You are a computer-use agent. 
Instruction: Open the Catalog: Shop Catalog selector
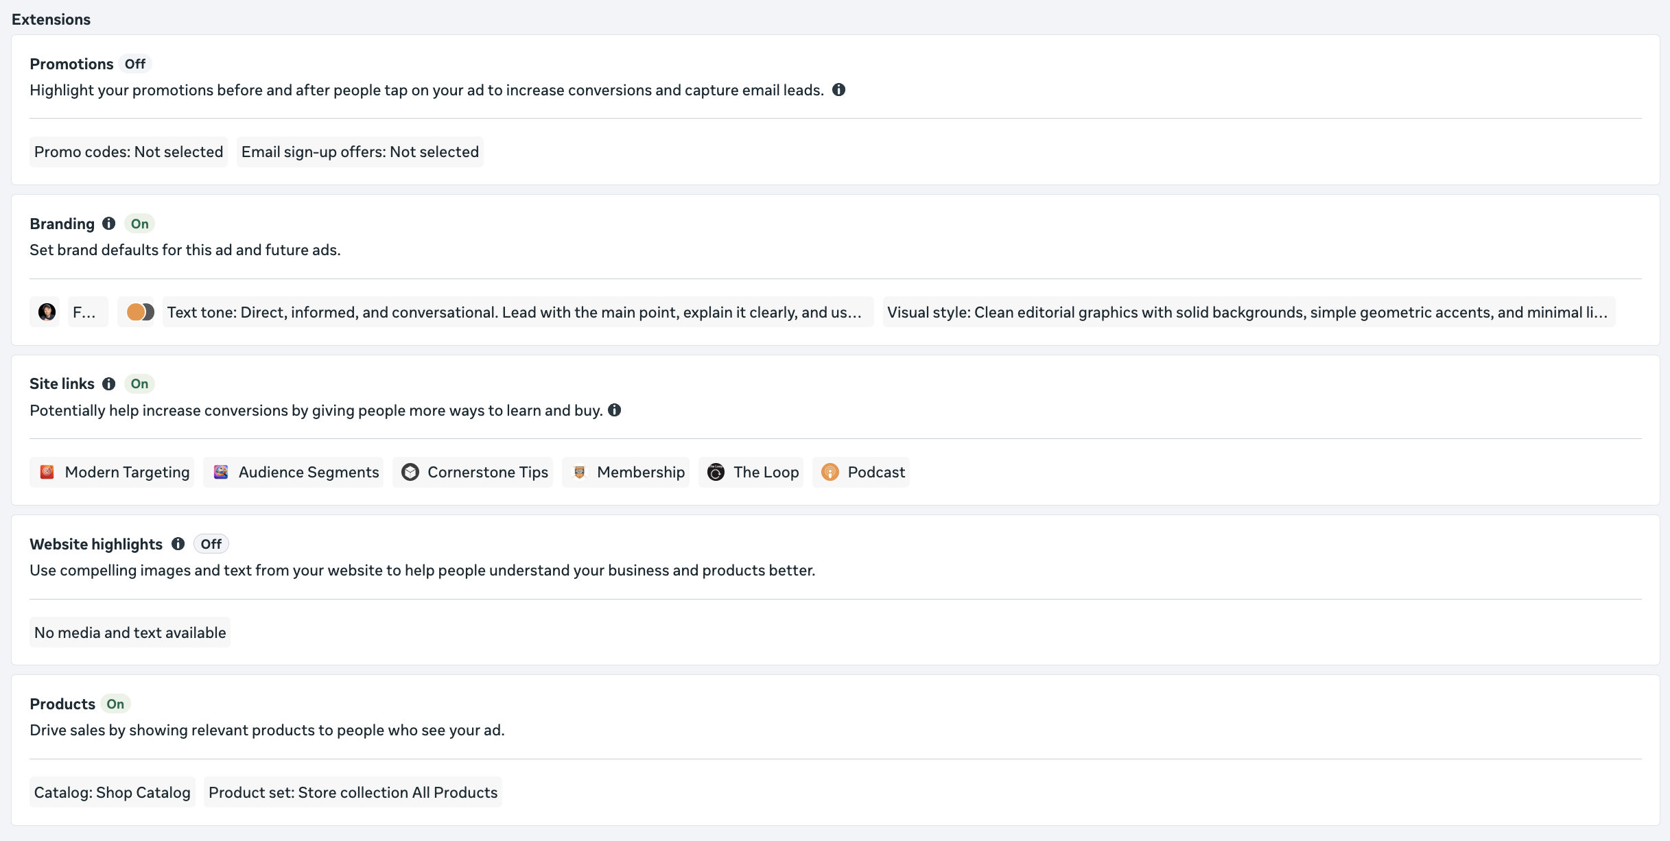(x=113, y=792)
